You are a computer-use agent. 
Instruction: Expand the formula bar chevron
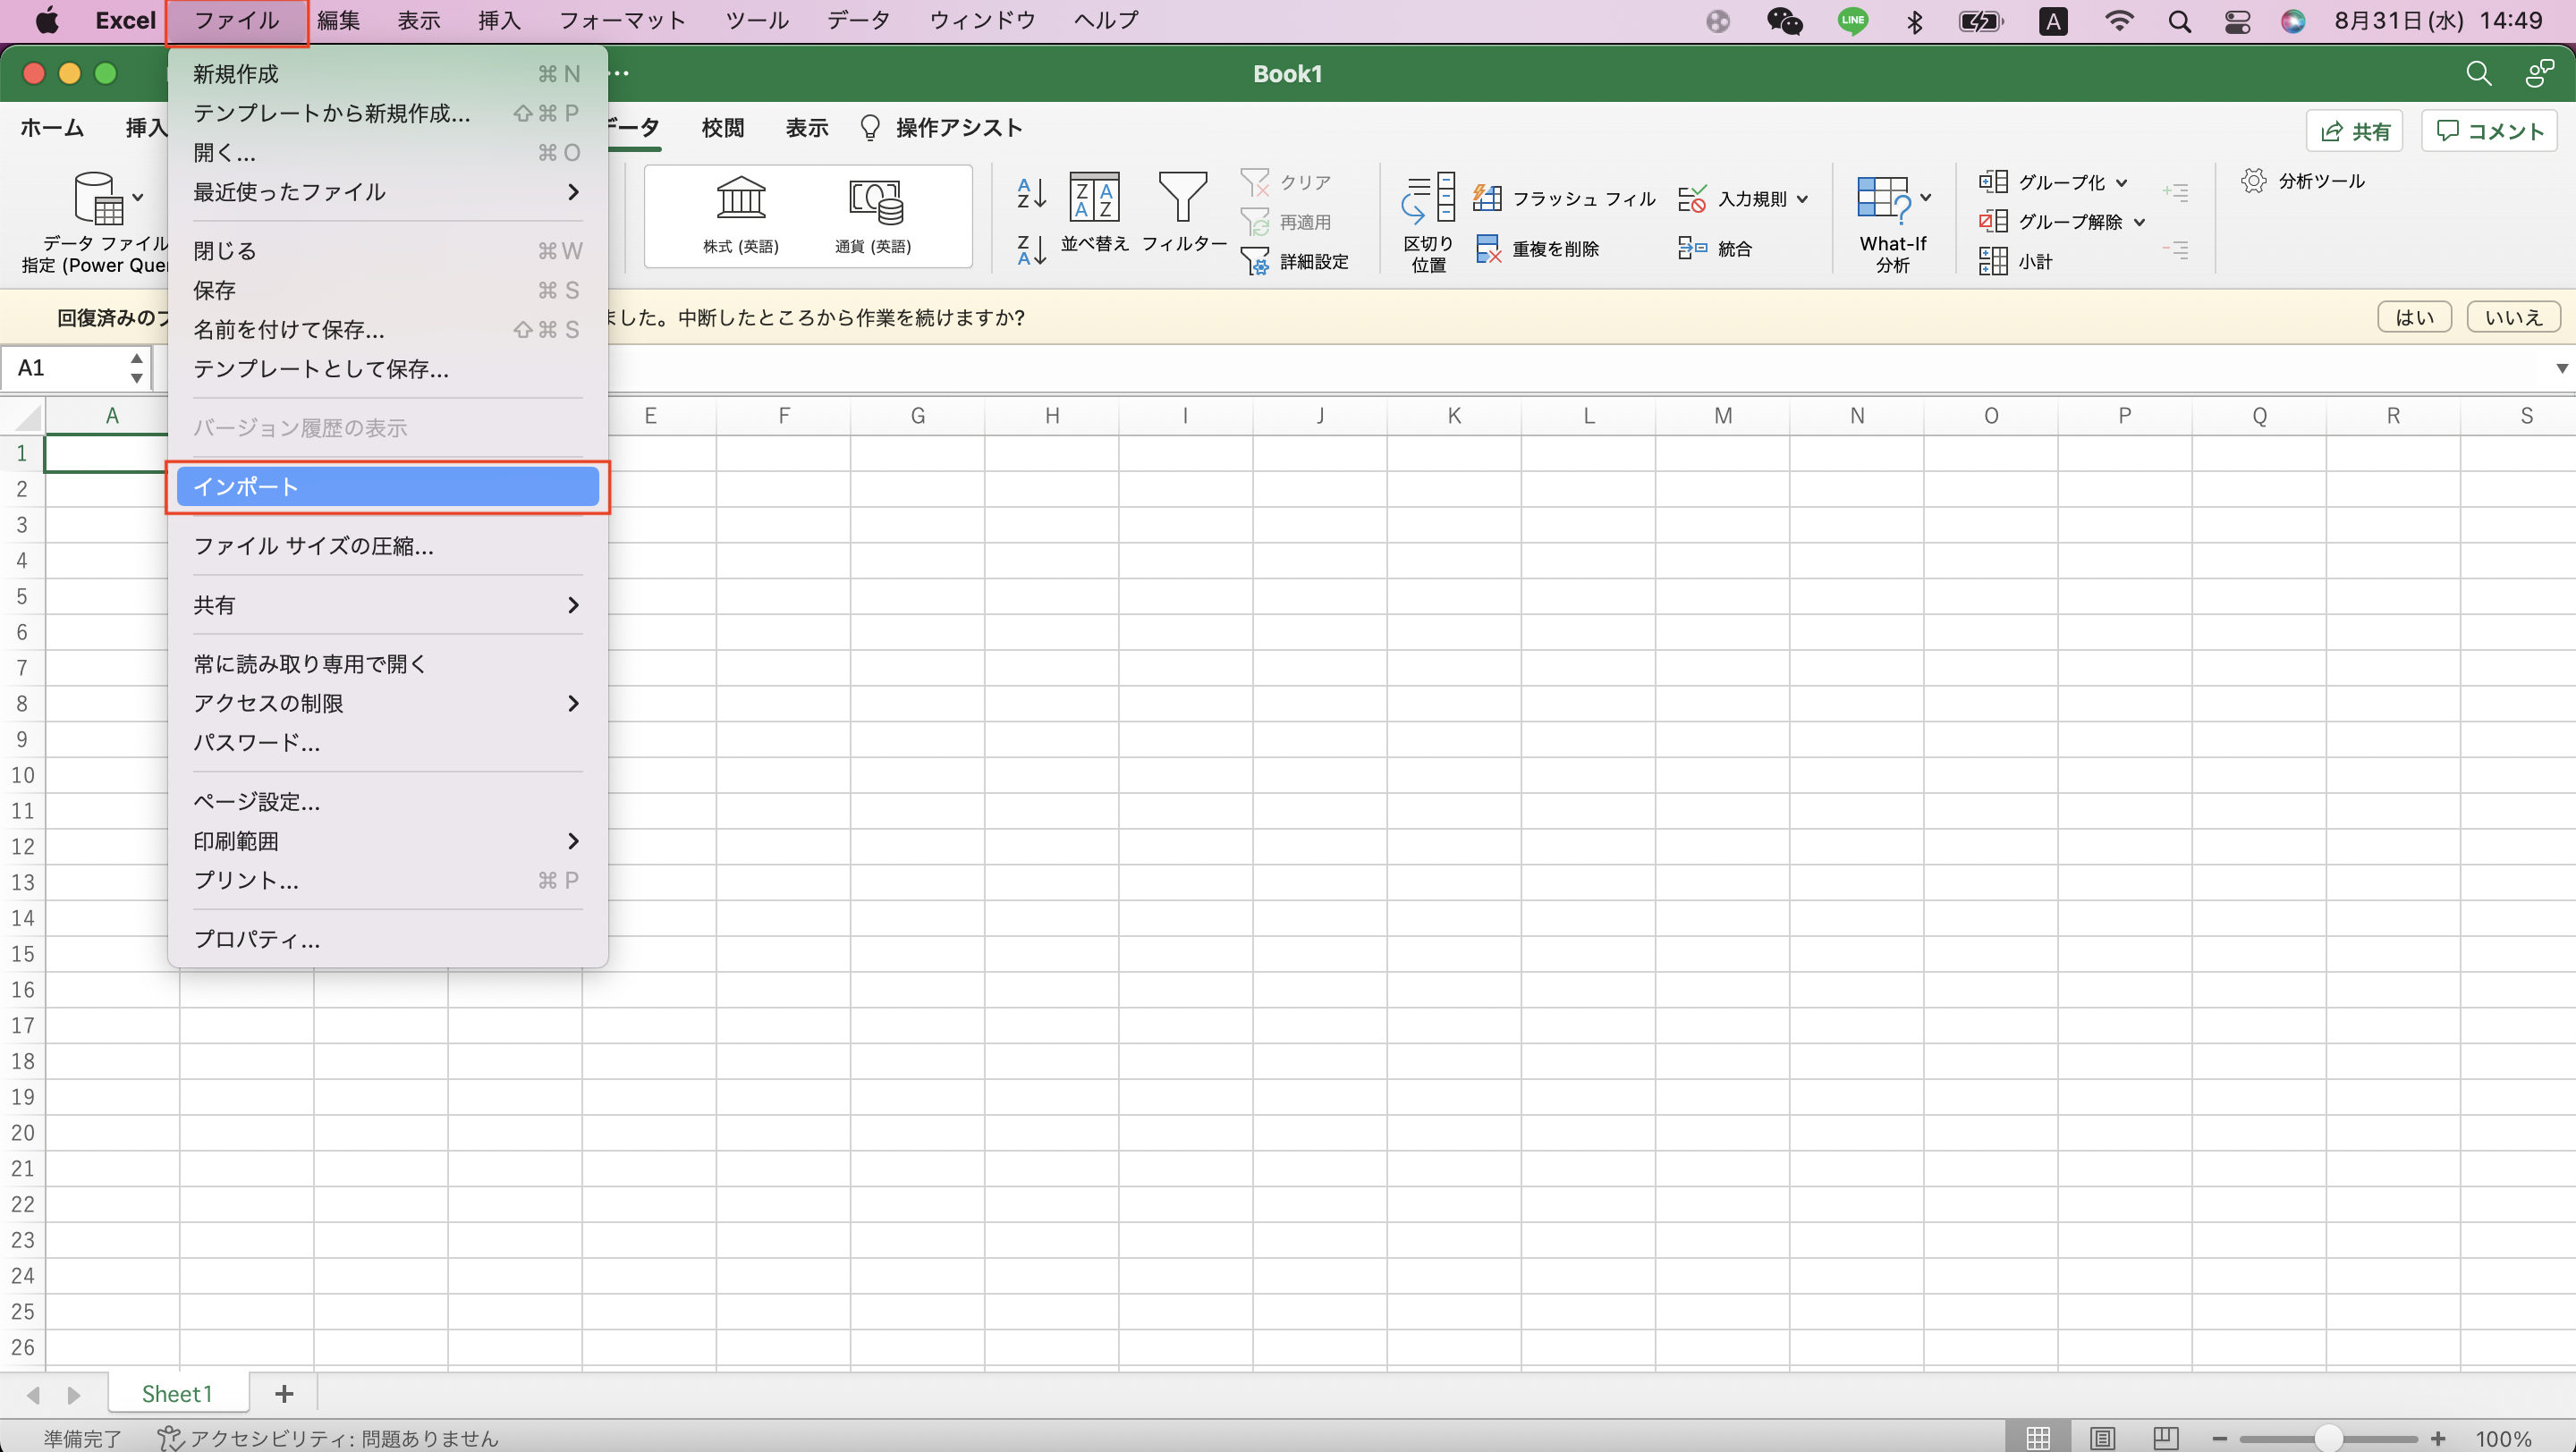[2561, 367]
